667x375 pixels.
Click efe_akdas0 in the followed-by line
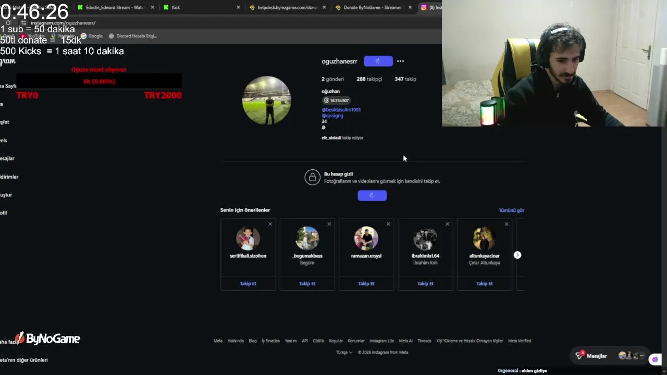(x=331, y=138)
